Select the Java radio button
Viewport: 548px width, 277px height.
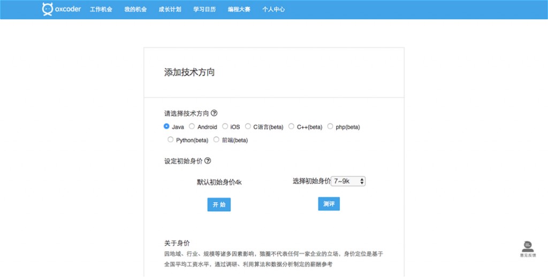(x=166, y=127)
